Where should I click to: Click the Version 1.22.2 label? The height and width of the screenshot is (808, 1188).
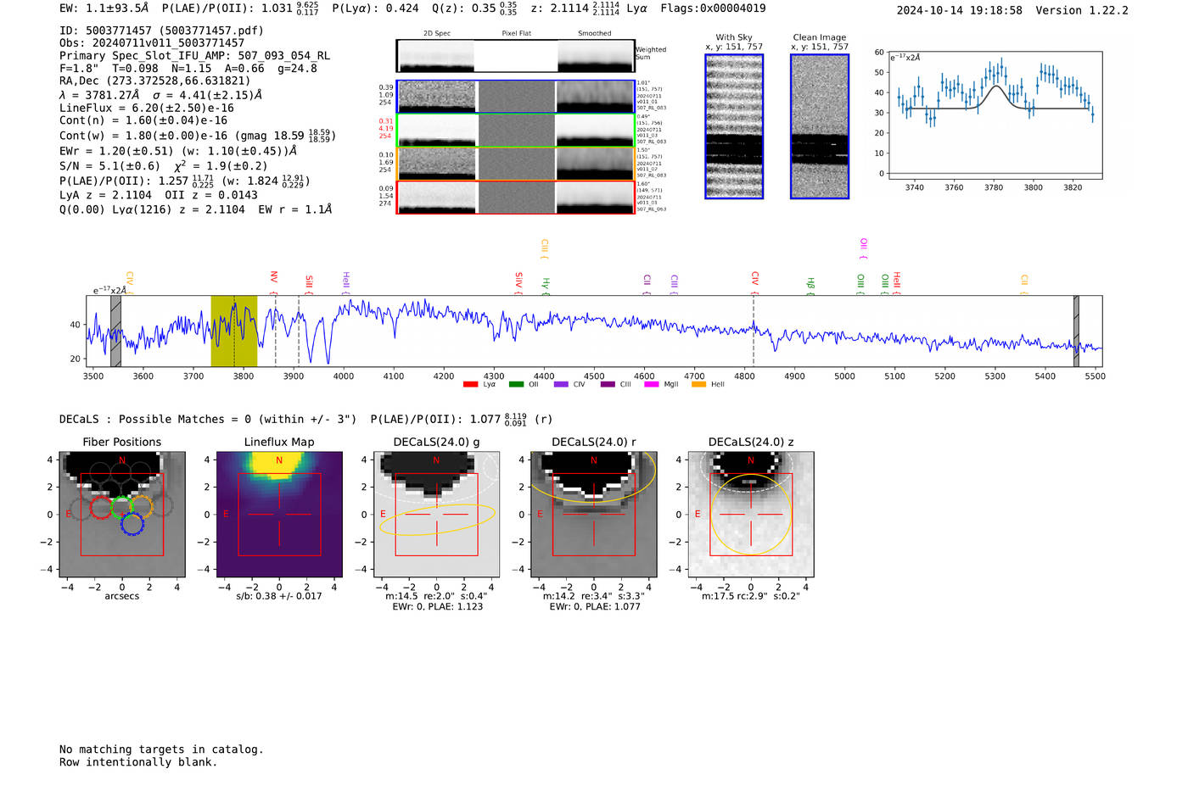coord(1082,11)
